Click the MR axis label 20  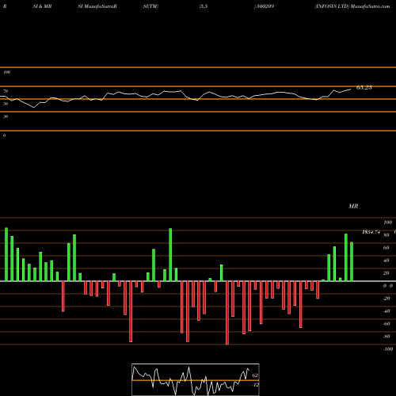(x=386, y=273)
